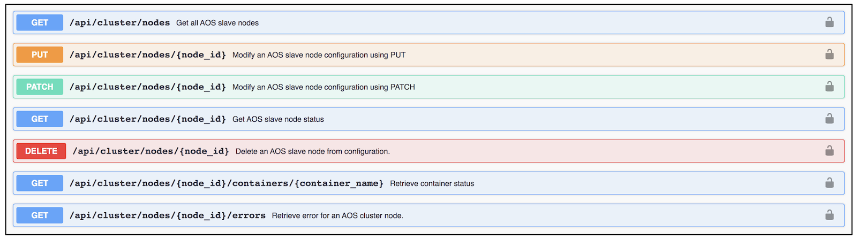Click lock icon on Retrieve container status row
The height and width of the screenshot is (240, 857).
coord(829,183)
